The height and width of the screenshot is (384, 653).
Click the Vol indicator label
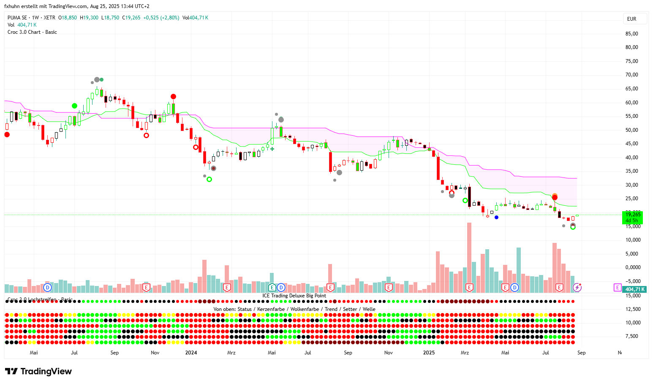(11, 25)
